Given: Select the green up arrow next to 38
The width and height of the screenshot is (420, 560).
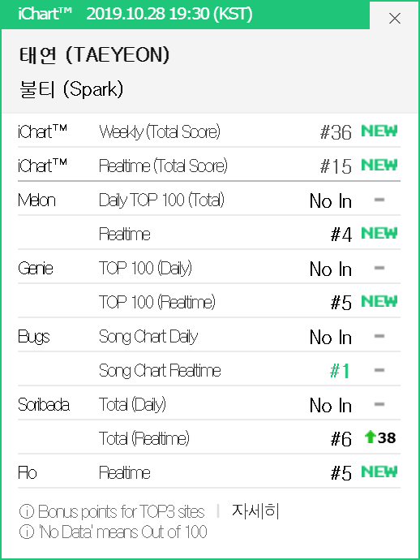Looking at the screenshot, I should pos(371,437).
